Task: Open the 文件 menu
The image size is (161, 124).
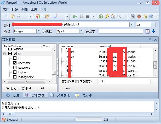Action: click(x=6, y=9)
